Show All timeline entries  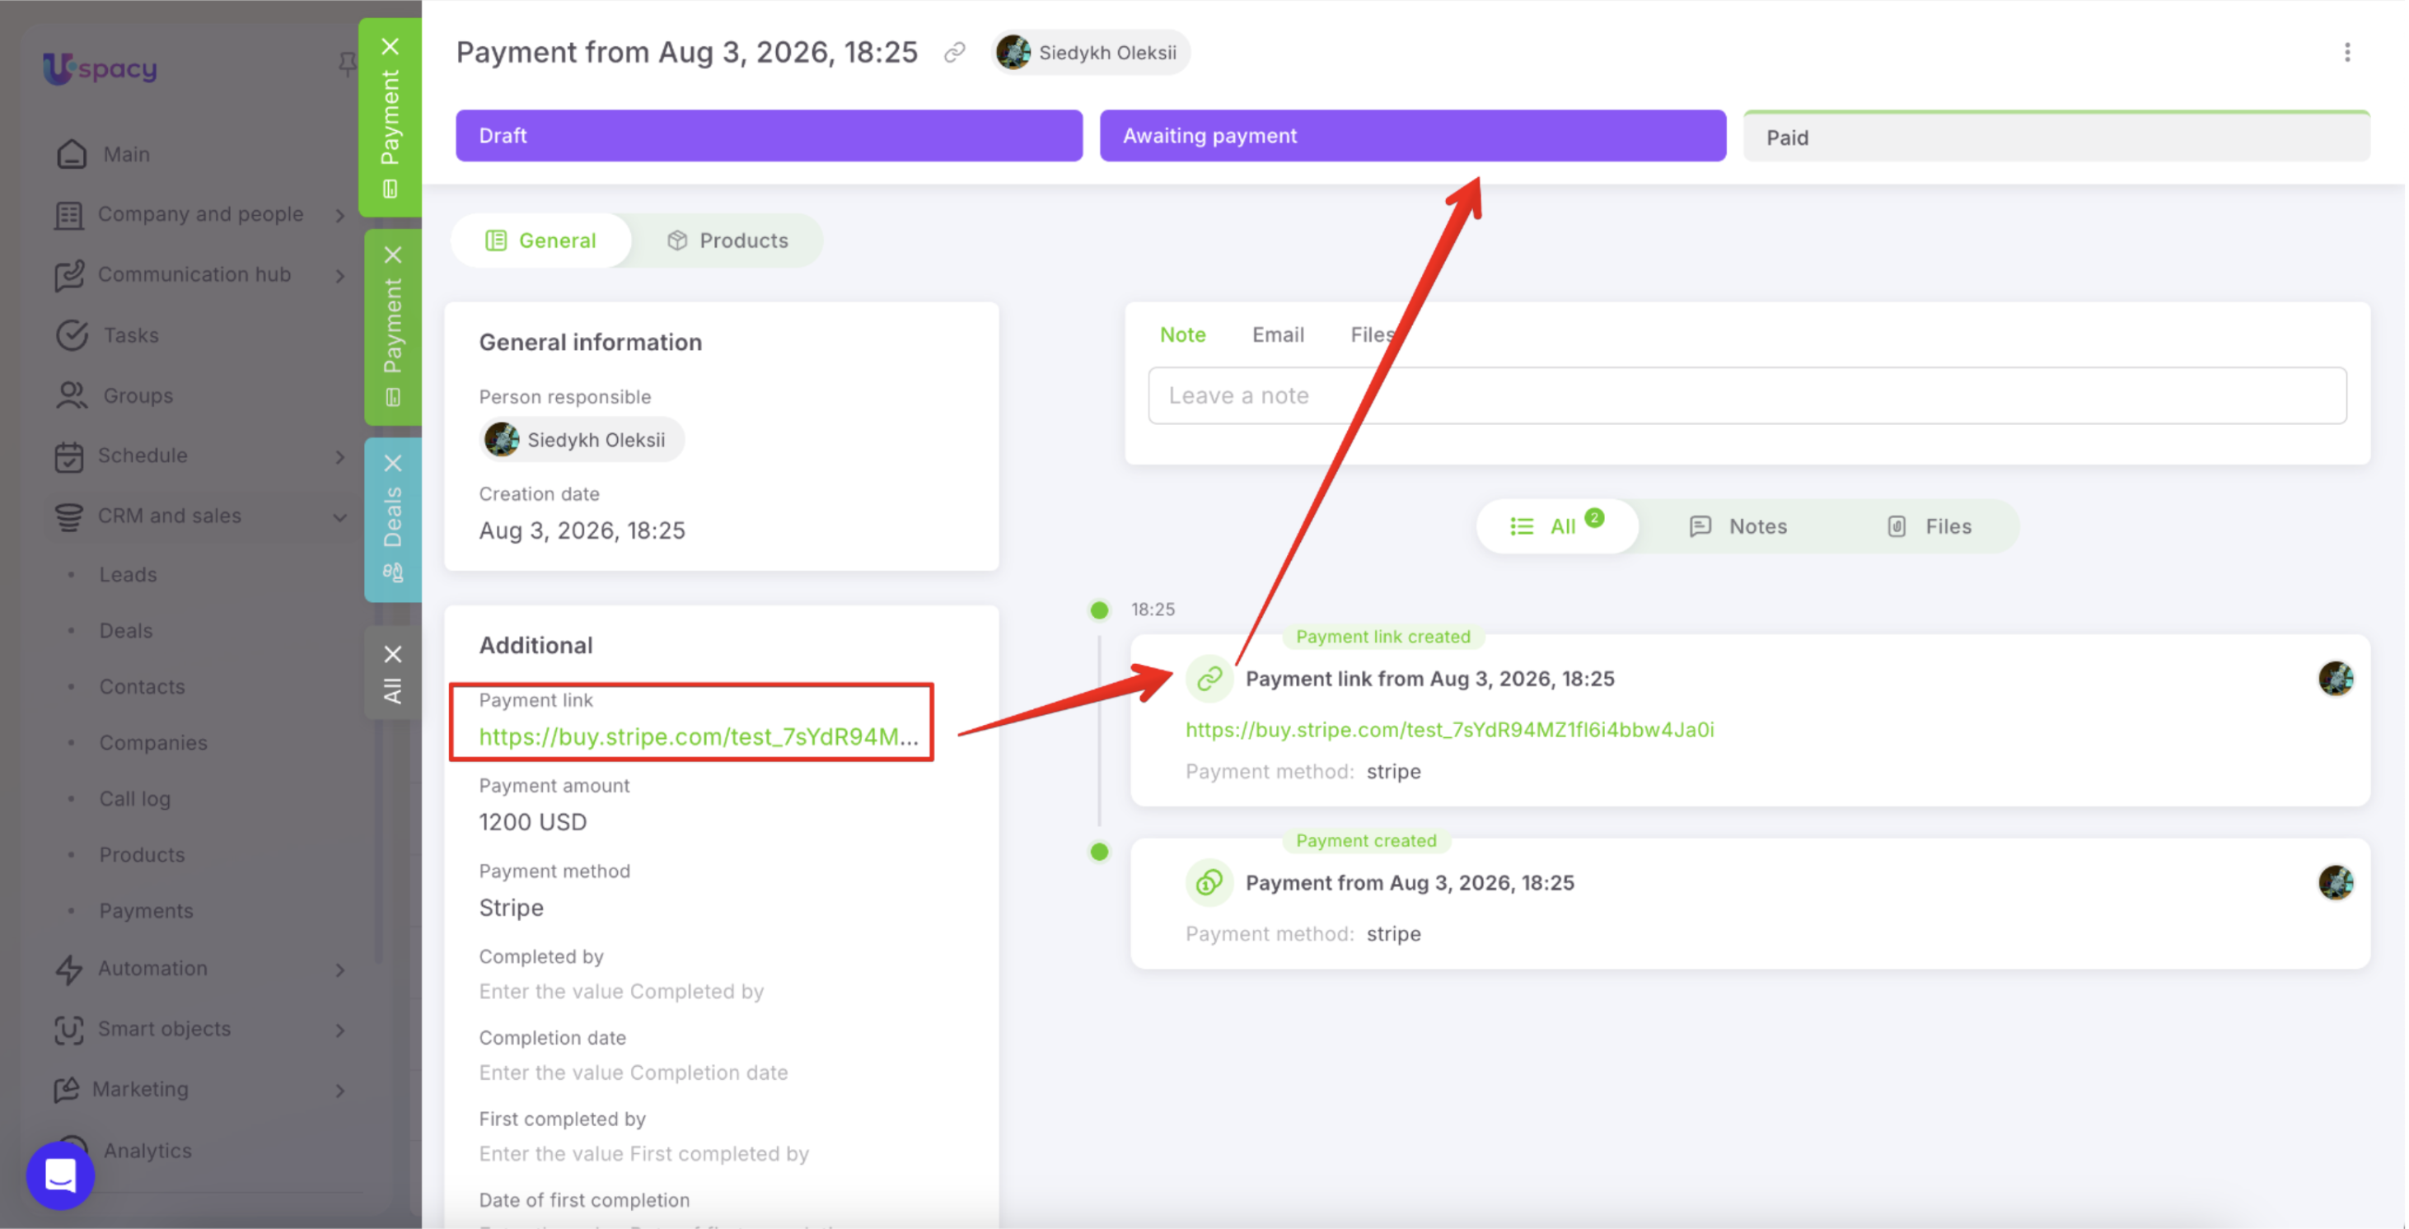tap(1557, 526)
